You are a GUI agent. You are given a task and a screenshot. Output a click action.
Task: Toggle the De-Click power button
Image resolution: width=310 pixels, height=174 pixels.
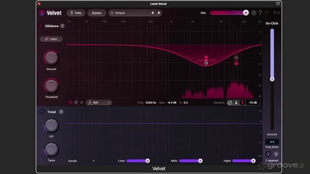[268, 154]
